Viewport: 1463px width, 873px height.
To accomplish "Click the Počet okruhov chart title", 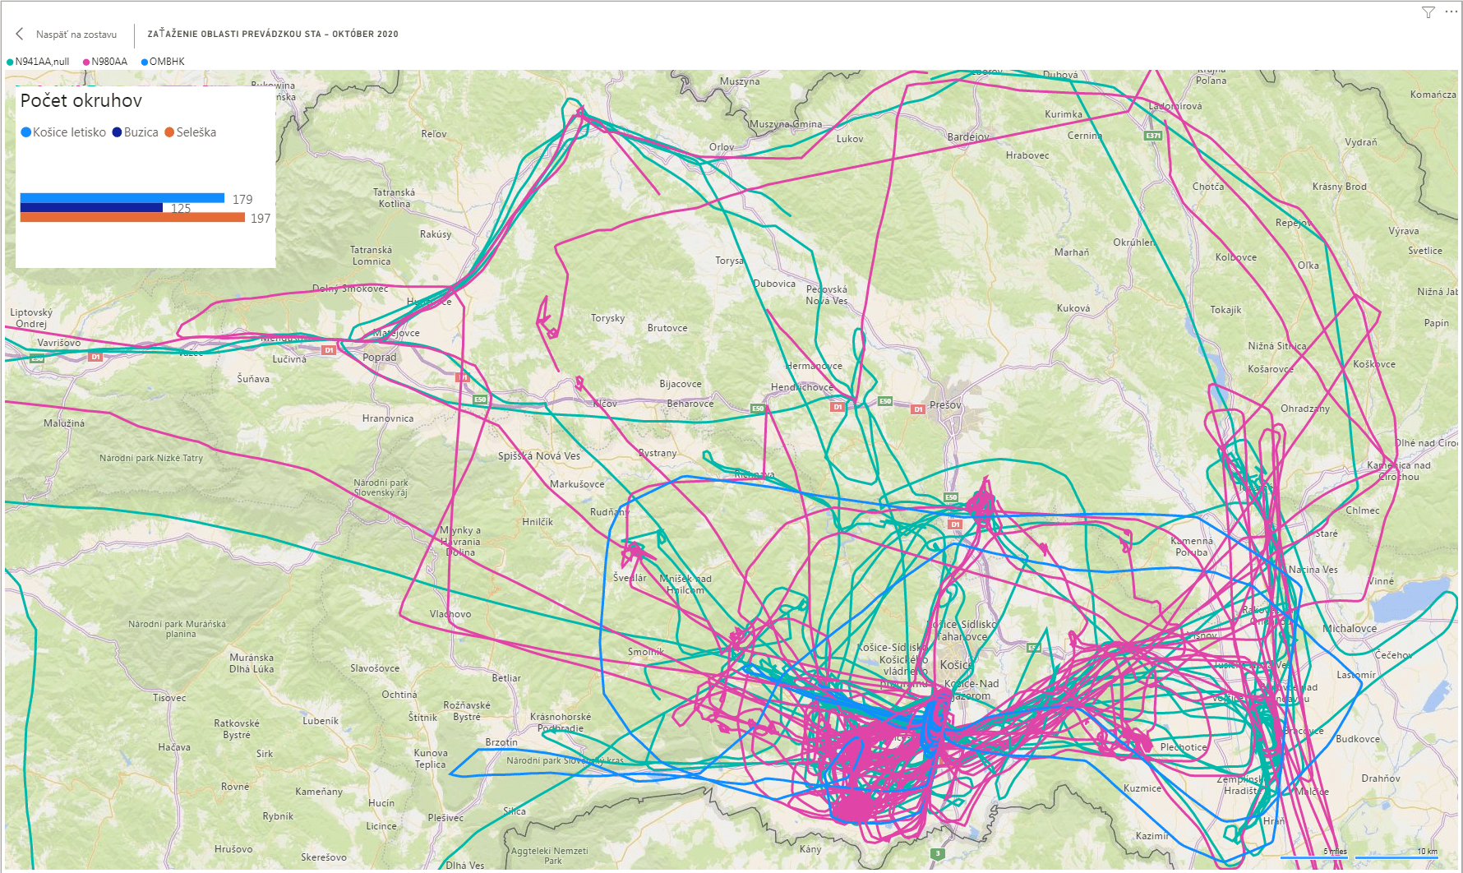I will pyautogui.click(x=81, y=101).
